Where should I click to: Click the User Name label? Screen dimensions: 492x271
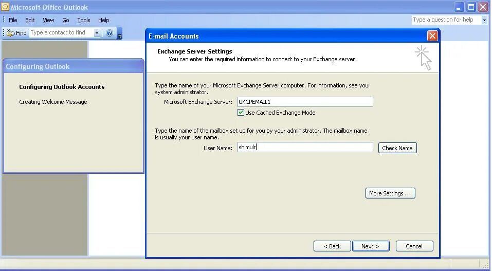tap(218, 148)
